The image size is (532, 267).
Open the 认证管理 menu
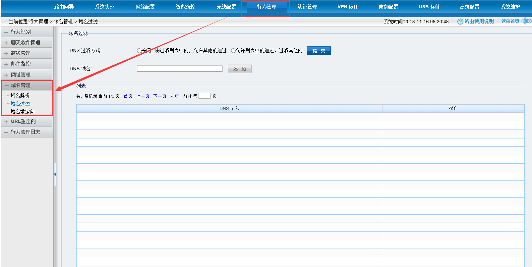click(307, 7)
